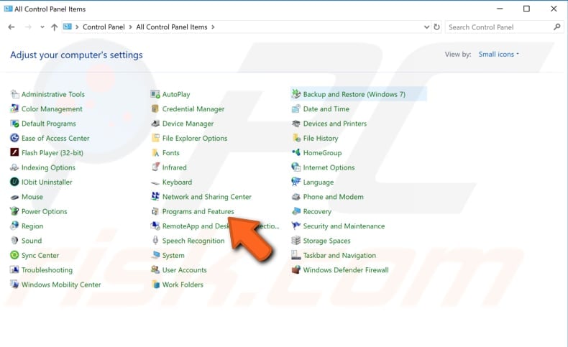Click the Device Manager icon
568x347 pixels.
point(155,124)
